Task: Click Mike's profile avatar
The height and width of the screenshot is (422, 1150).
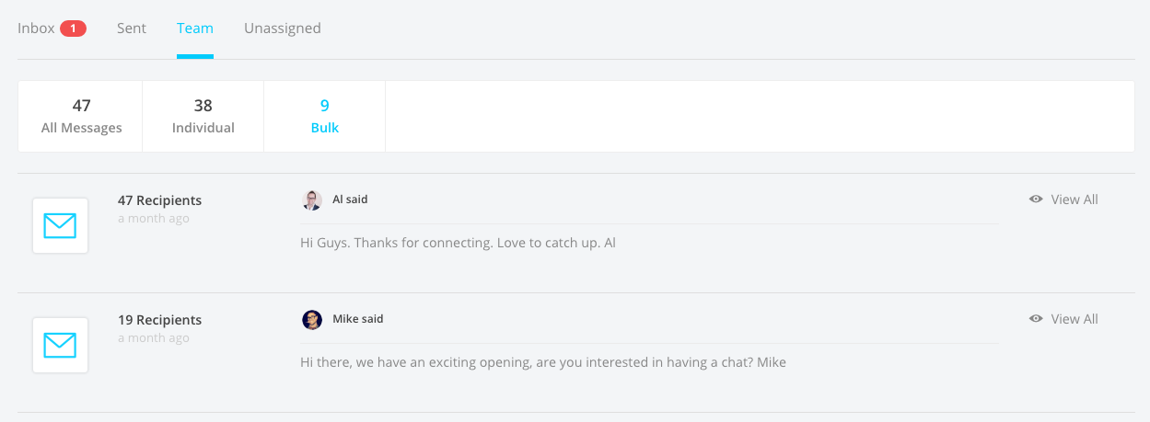Action: pyautogui.click(x=312, y=319)
